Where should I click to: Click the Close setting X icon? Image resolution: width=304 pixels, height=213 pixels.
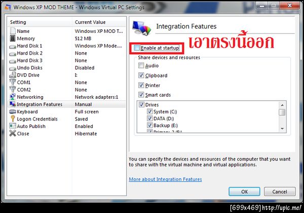coord(13,133)
